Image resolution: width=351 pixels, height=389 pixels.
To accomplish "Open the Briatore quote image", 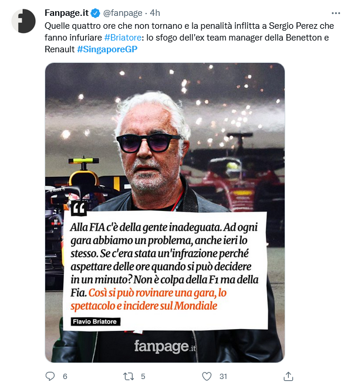I will tap(165, 212).
